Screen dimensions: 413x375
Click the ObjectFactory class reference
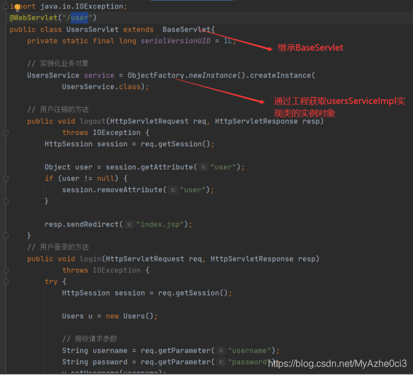click(x=156, y=75)
